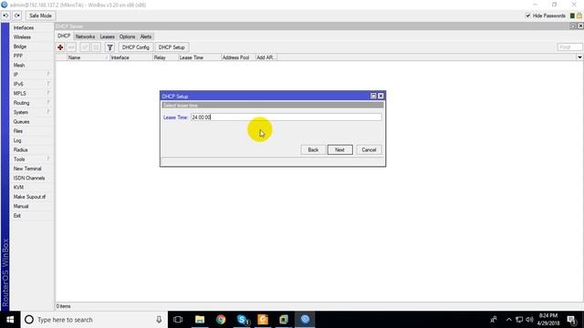Image resolution: width=584 pixels, height=328 pixels.
Task: Expand the MPLS submenu
Action: (x=33, y=93)
